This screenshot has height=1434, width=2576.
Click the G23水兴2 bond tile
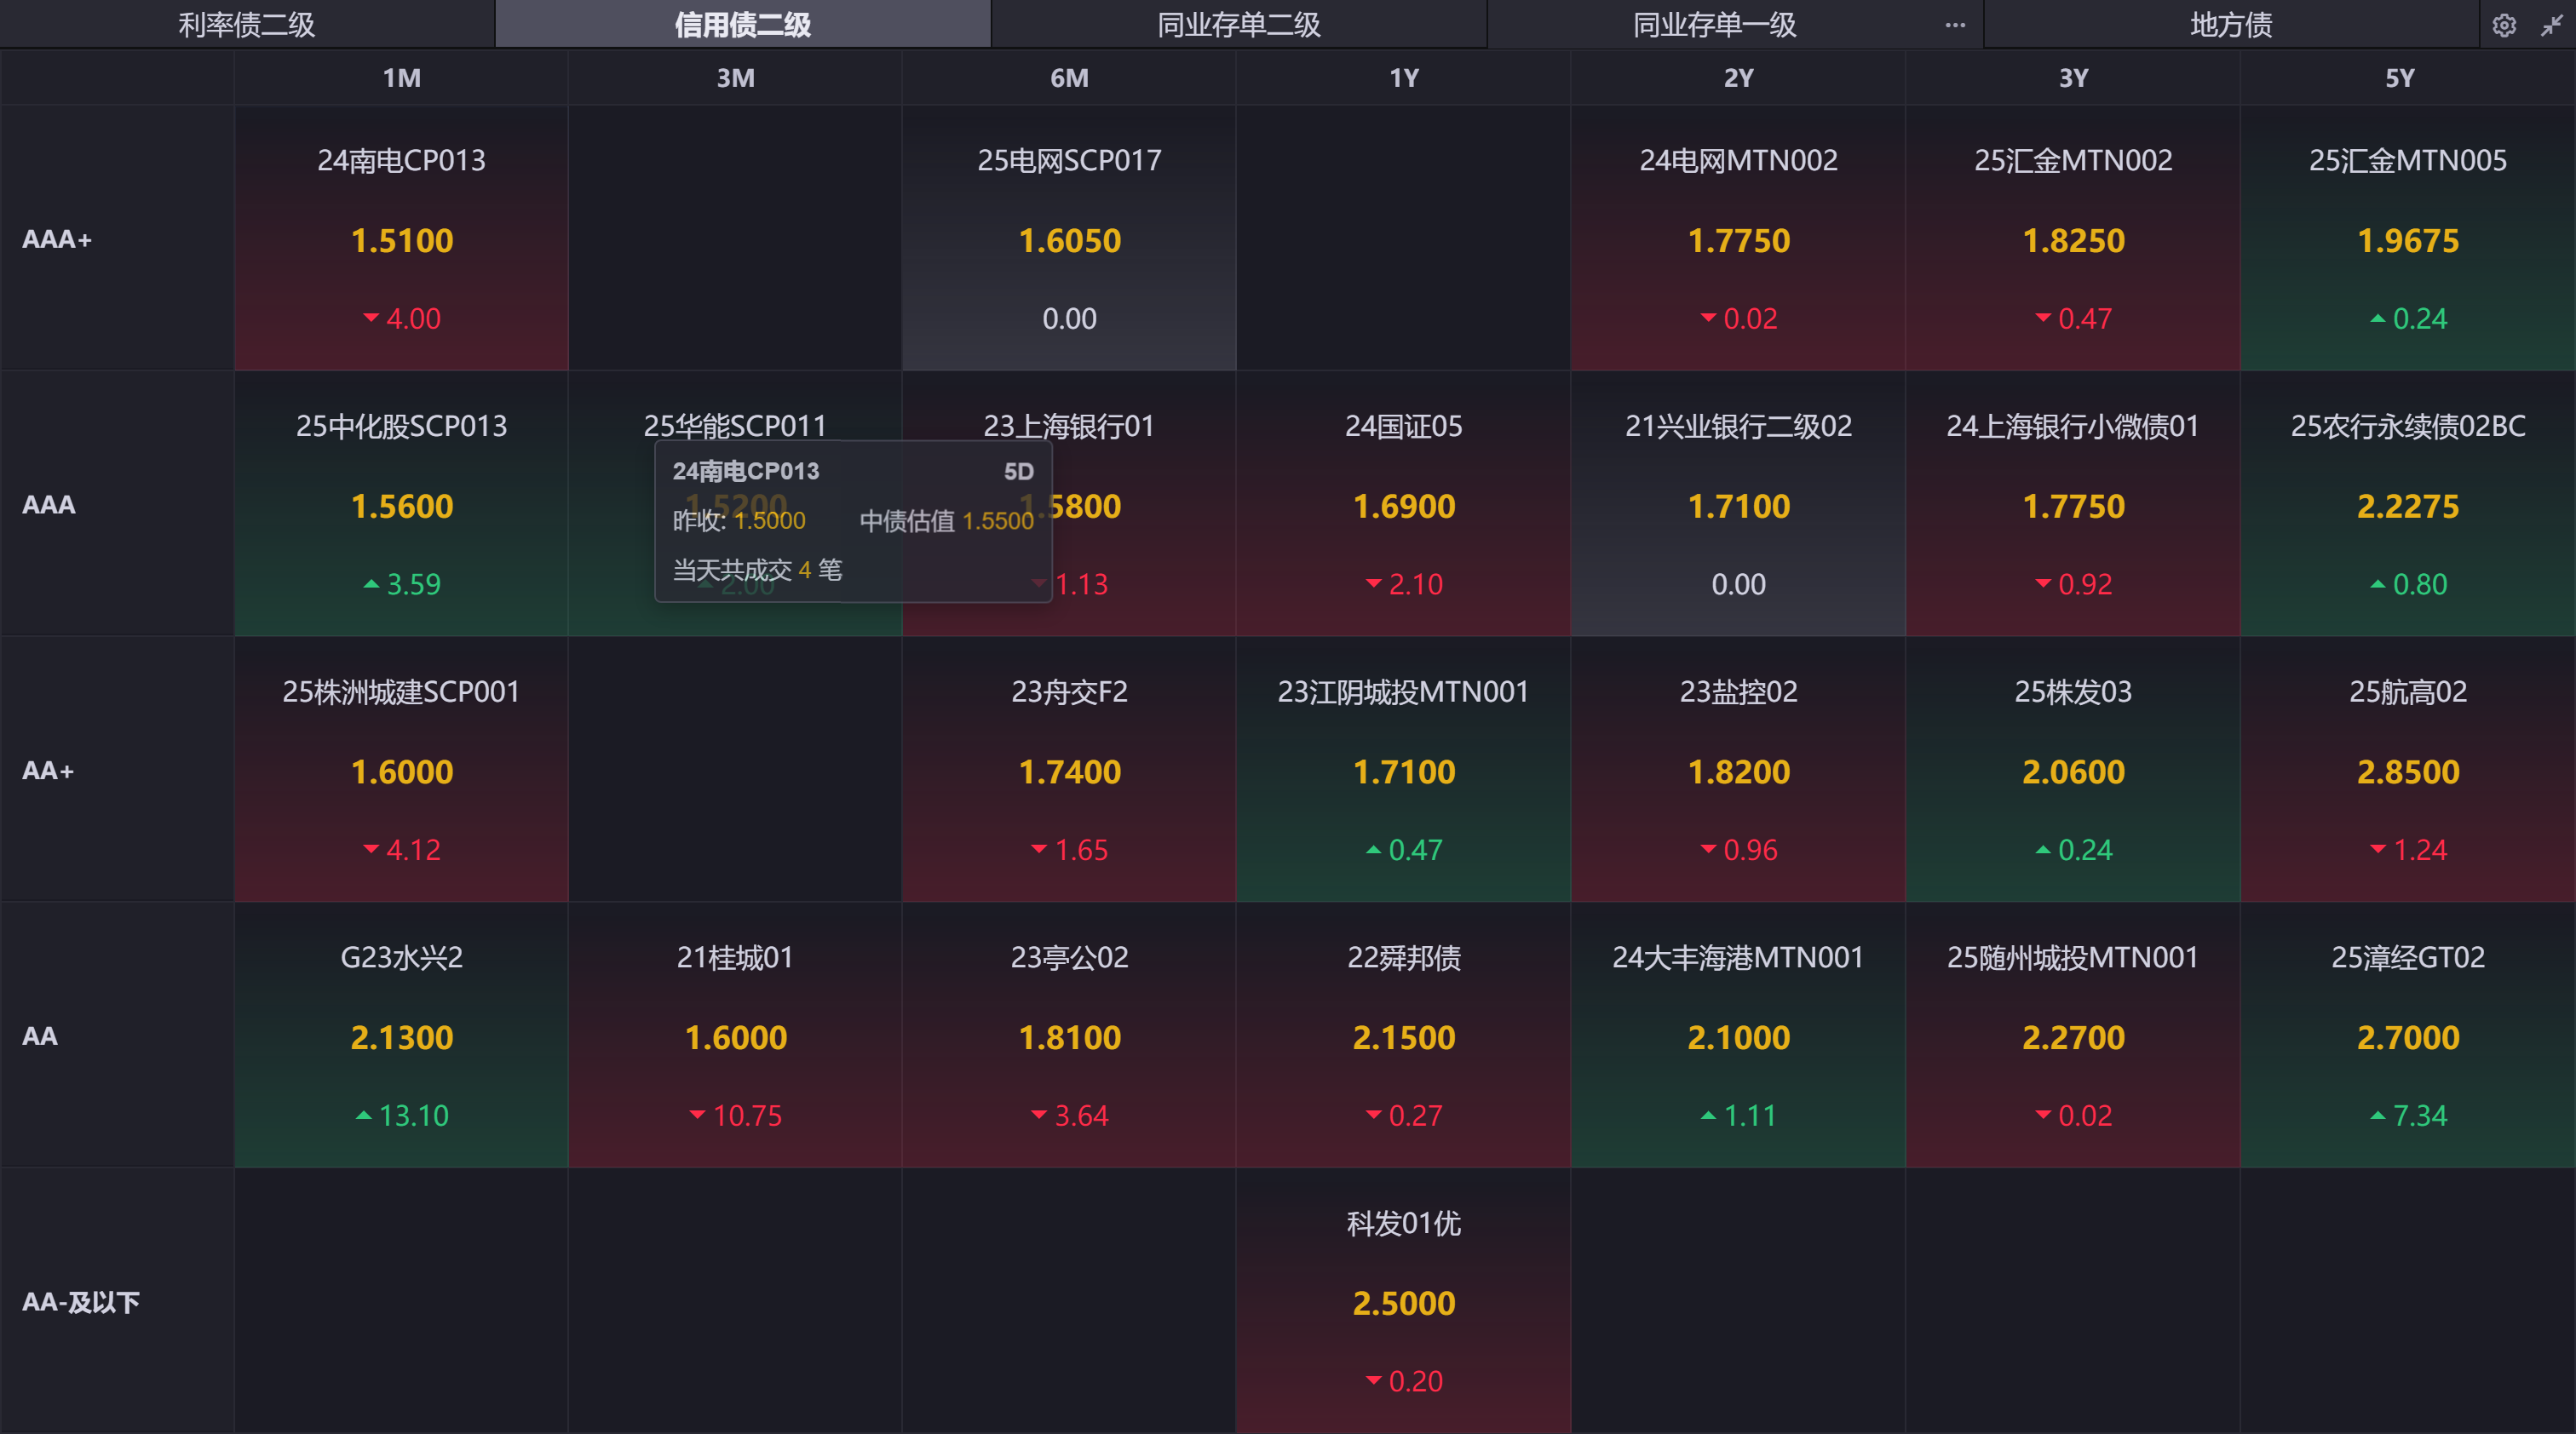pyautogui.click(x=401, y=1036)
